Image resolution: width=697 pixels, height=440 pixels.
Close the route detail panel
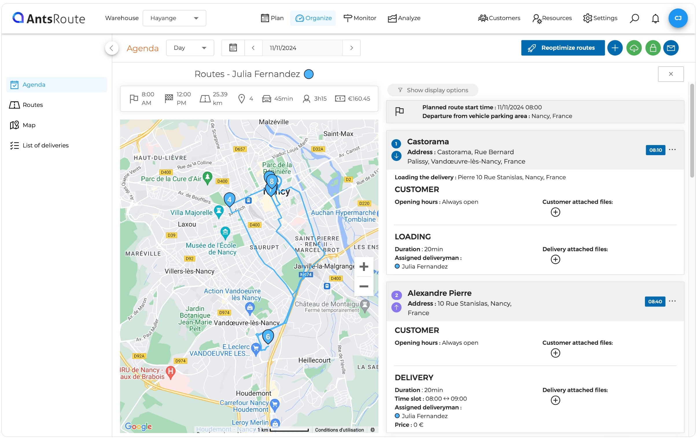point(671,74)
